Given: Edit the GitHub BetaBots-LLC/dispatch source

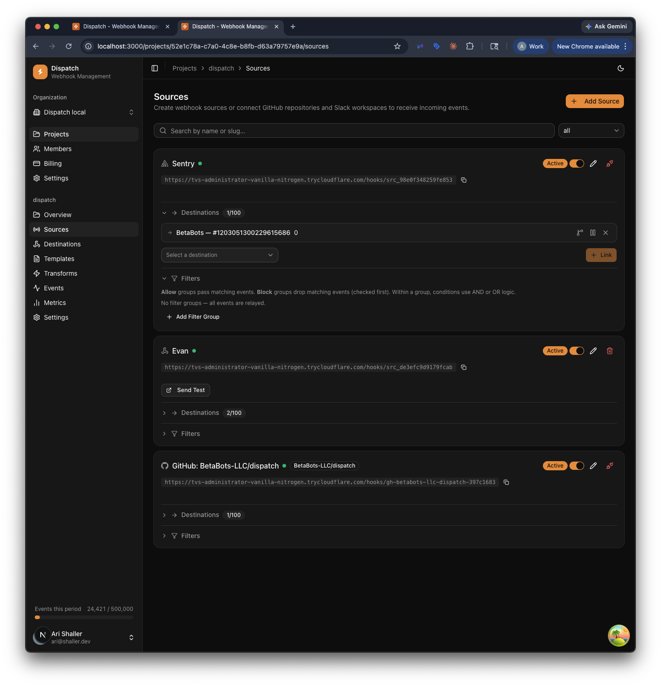Looking at the screenshot, I should [x=593, y=466].
